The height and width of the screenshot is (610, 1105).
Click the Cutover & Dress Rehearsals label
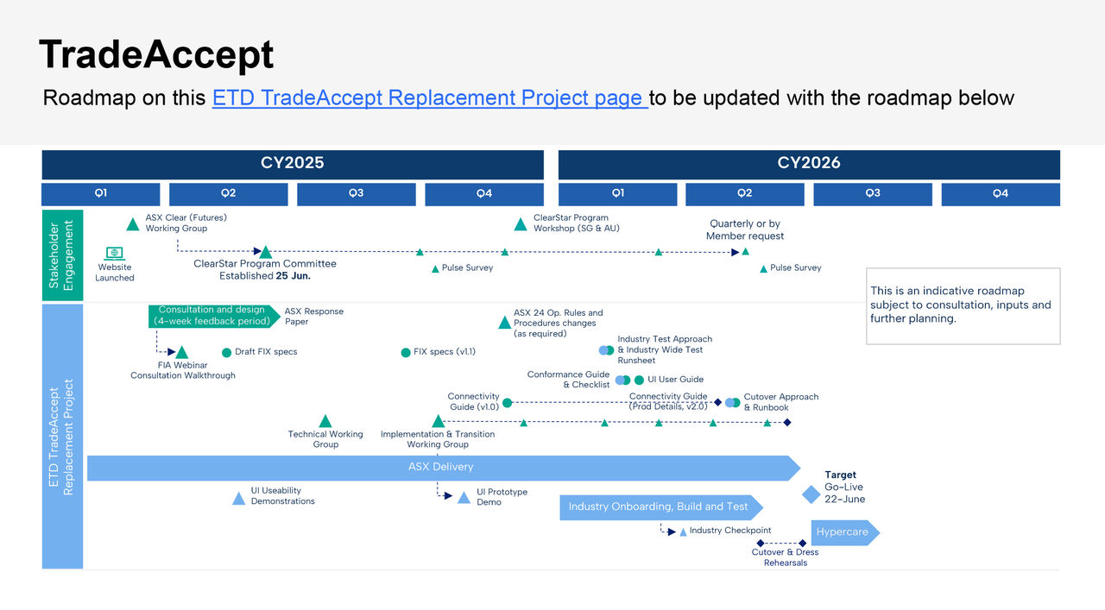[786, 557]
